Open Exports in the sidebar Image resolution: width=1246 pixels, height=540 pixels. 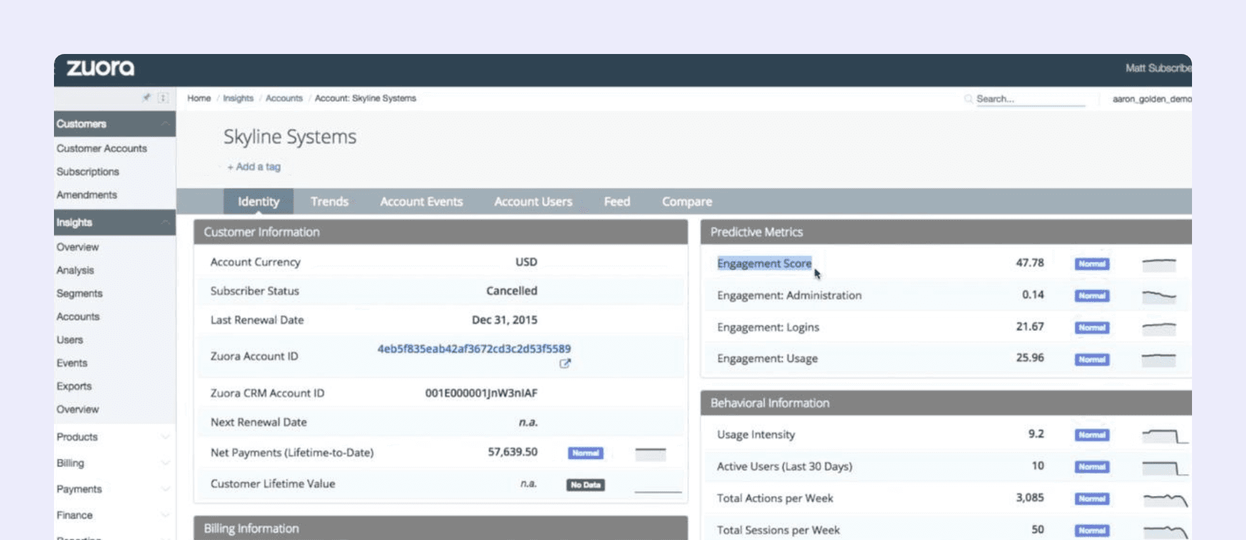(74, 386)
